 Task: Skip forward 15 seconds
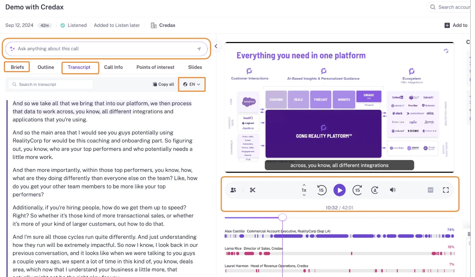point(357,190)
